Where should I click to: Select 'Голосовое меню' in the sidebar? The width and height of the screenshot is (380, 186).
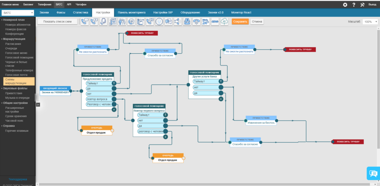click(x=16, y=53)
